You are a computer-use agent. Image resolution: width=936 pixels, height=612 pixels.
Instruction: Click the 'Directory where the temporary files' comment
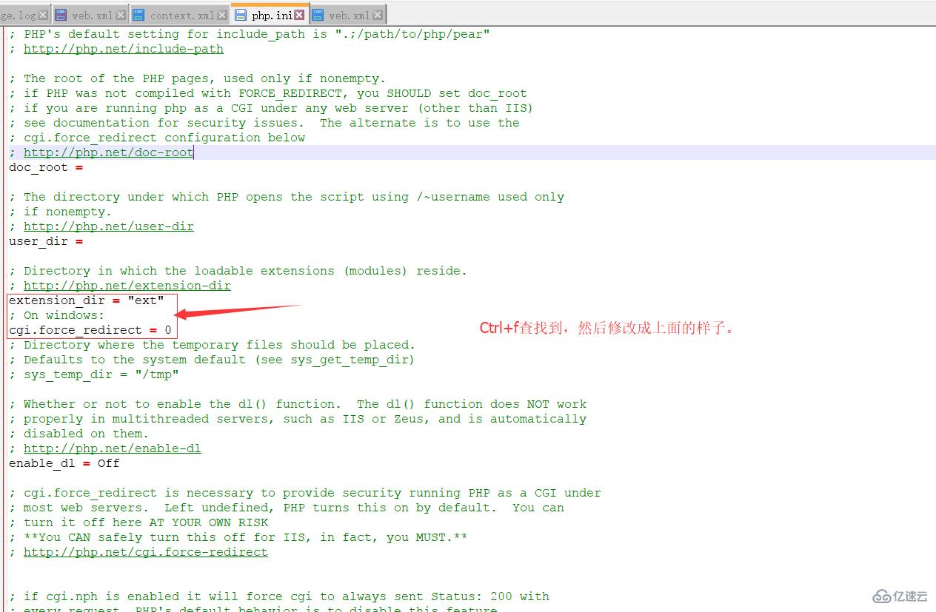pyautogui.click(x=212, y=345)
